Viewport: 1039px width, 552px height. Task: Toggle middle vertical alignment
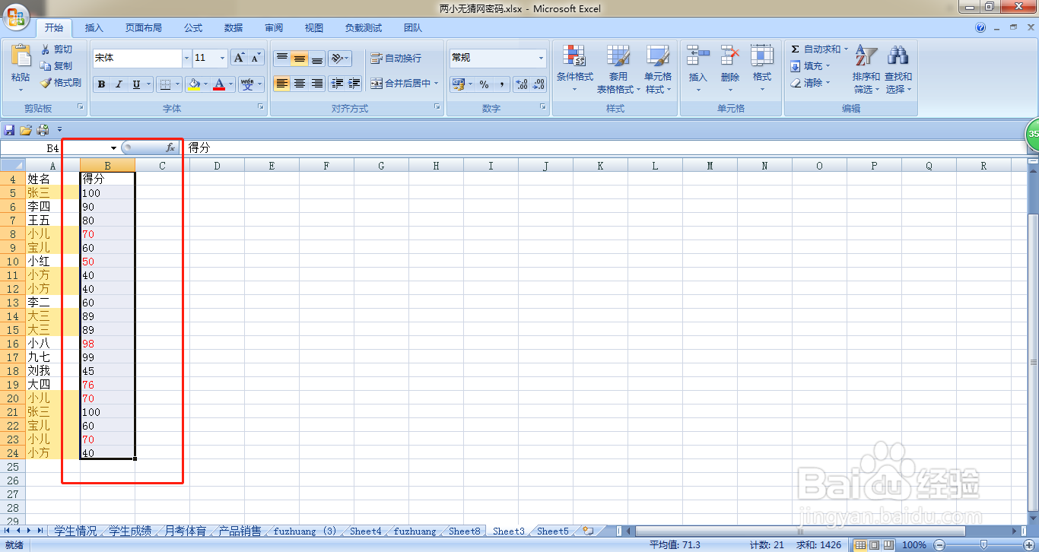[299, 58]
